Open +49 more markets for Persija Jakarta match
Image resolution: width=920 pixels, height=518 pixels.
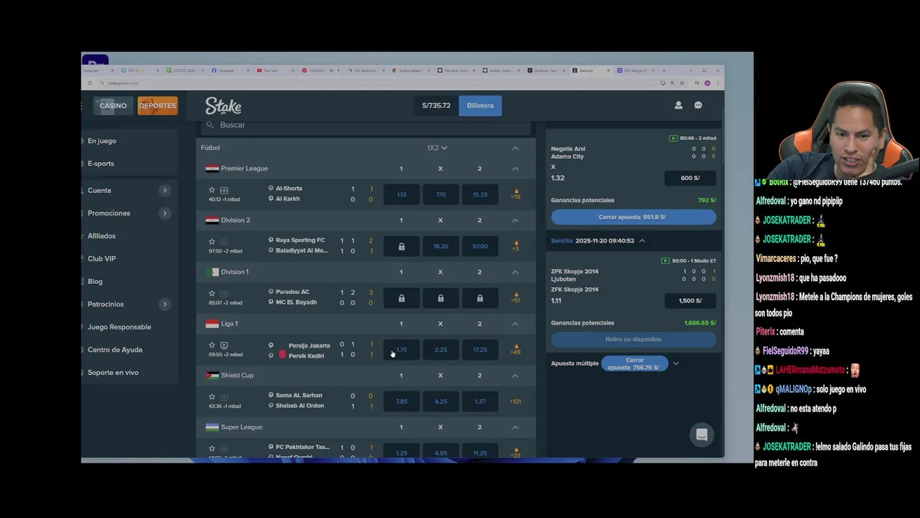[515, 350]
